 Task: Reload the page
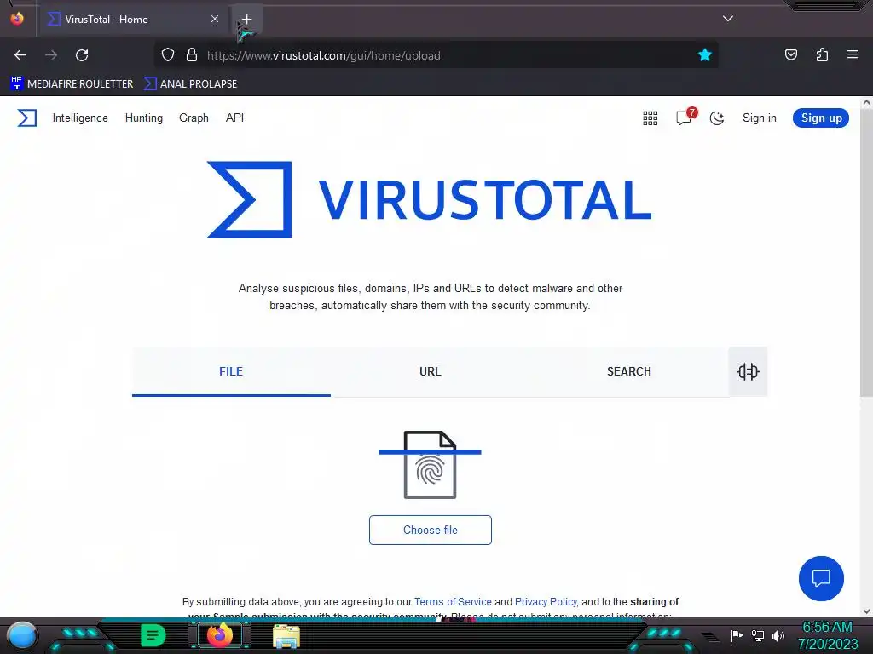click(82, 55)
